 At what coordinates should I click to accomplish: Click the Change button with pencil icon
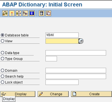coord(53,94)
